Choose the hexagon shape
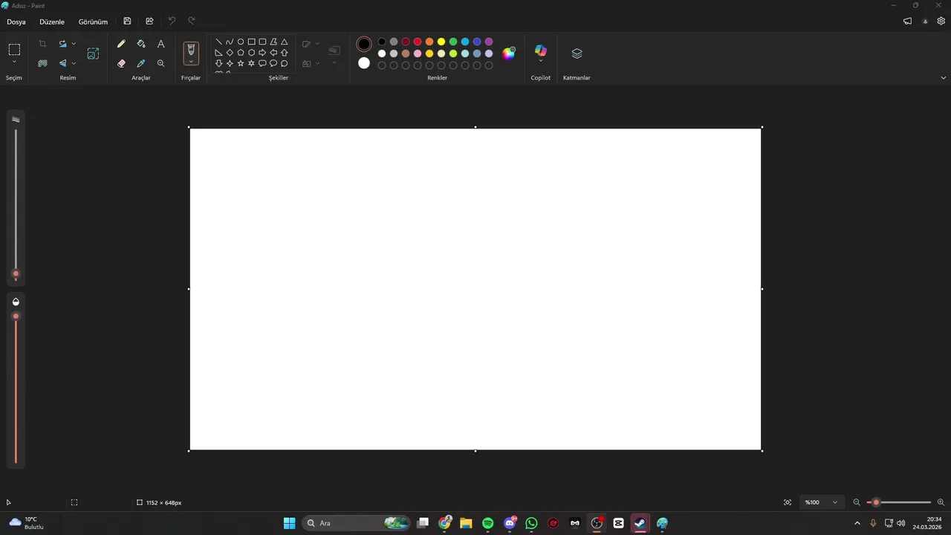 251,53
